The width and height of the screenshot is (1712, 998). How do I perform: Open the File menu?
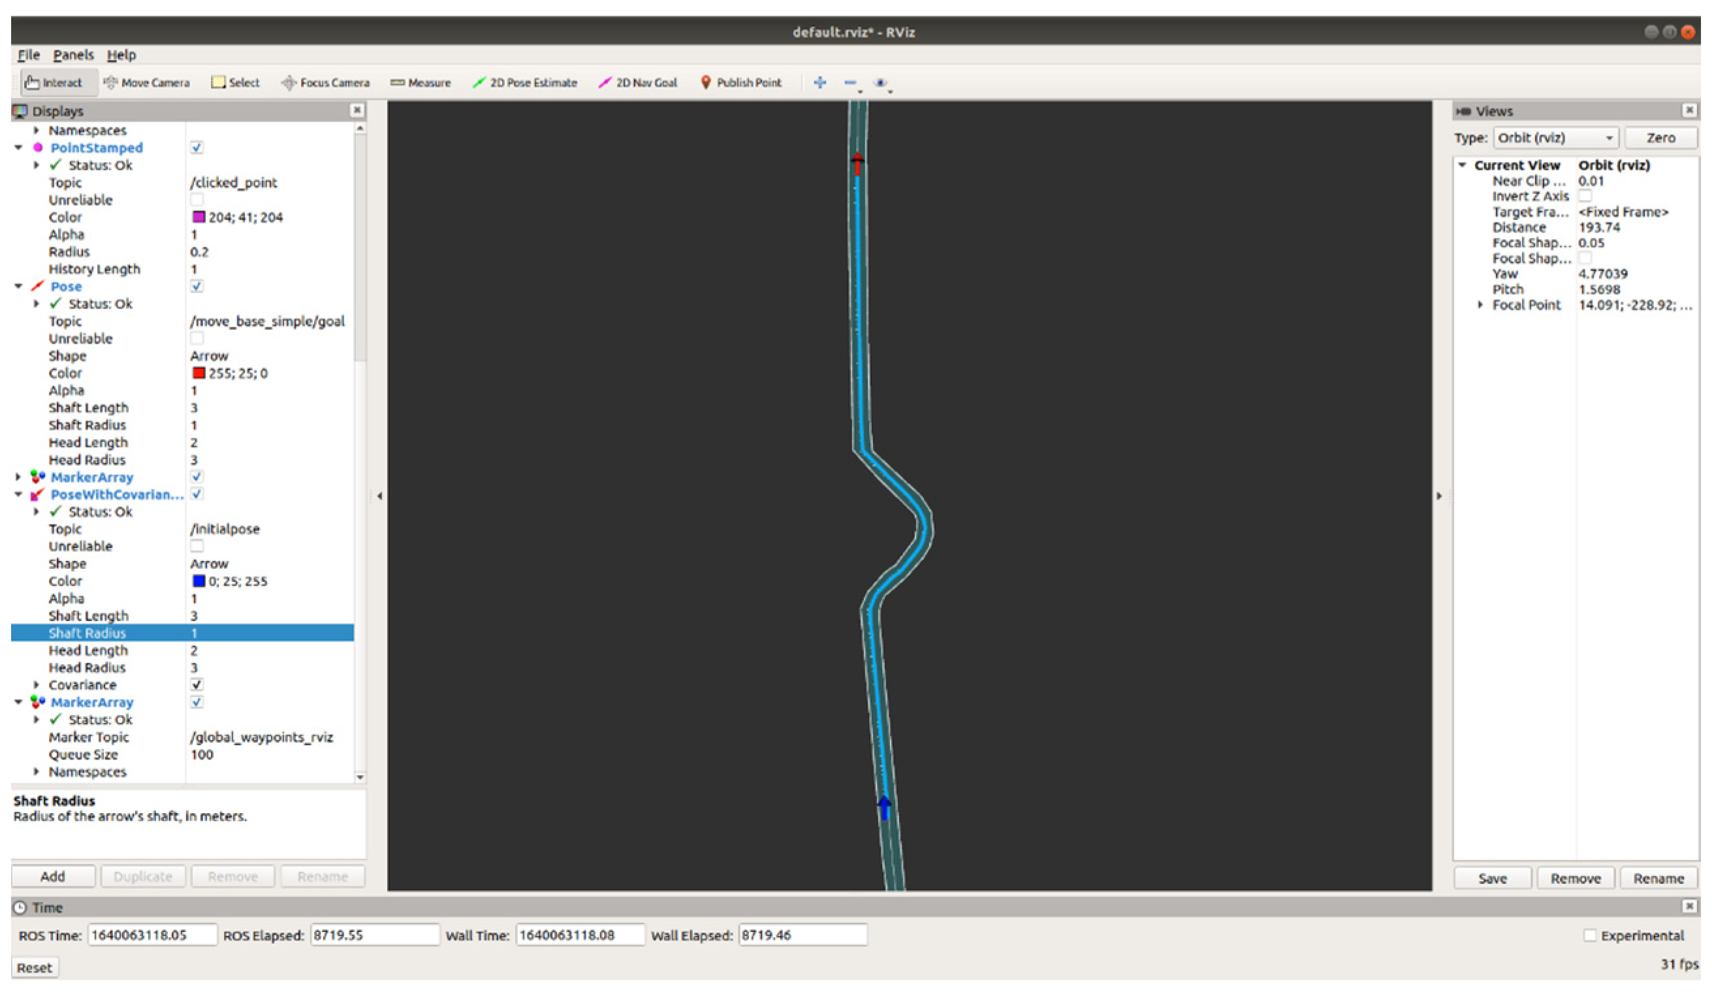29,55
